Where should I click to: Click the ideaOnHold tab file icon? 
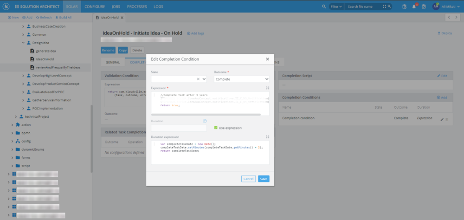[97, 18]
